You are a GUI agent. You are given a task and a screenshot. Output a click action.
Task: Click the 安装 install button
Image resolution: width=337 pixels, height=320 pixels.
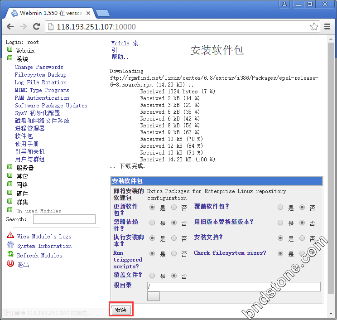coord(121,310)
